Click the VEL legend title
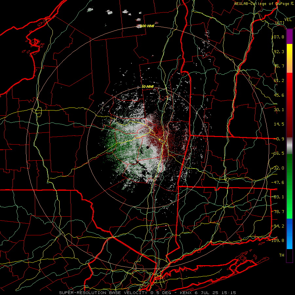 click(288, 20)
